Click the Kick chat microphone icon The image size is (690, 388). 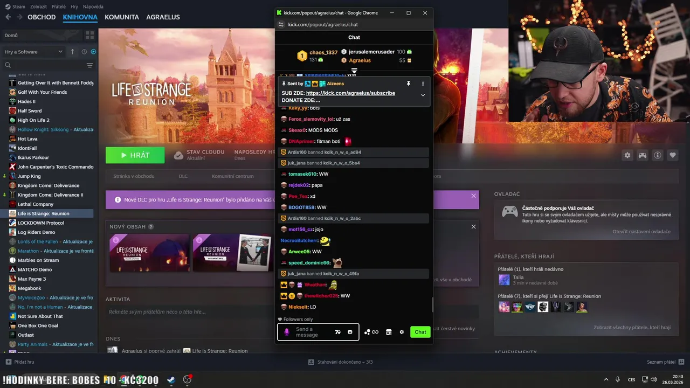[x=287, y=332]
